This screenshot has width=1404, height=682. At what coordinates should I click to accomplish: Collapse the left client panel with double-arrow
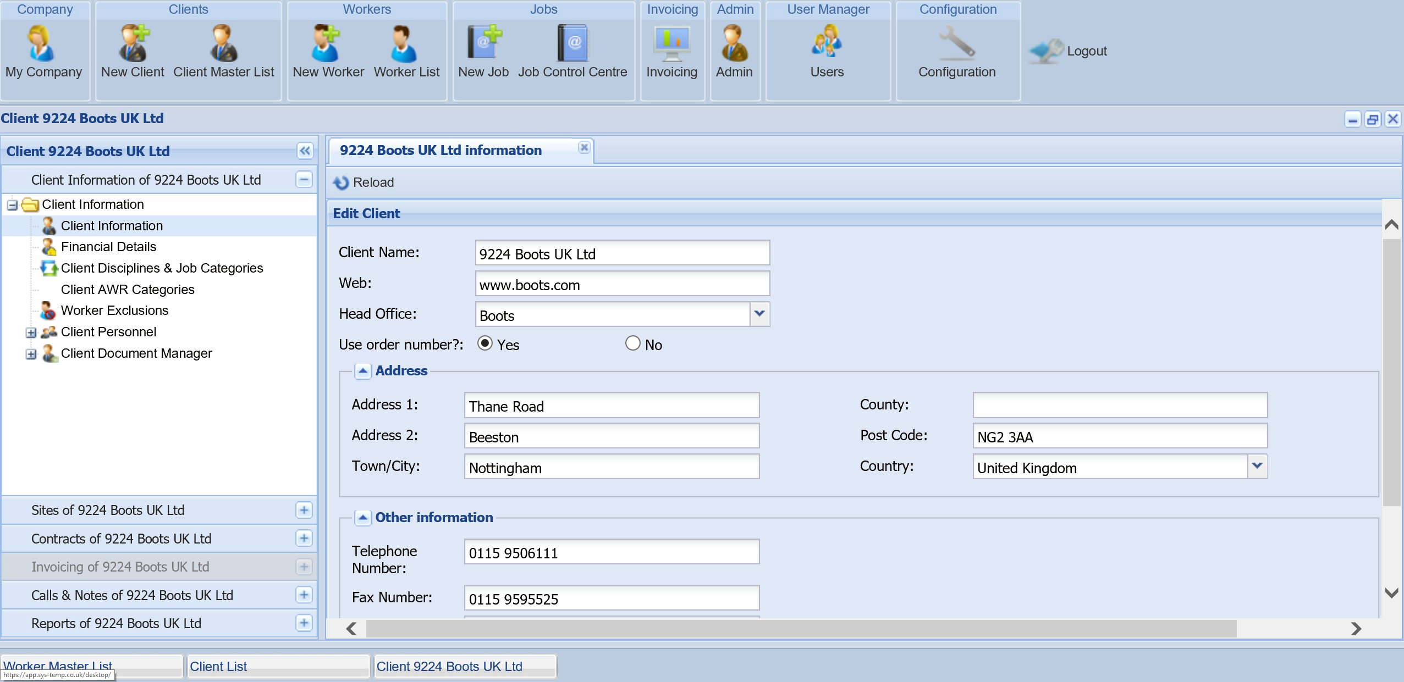point(305,151)
